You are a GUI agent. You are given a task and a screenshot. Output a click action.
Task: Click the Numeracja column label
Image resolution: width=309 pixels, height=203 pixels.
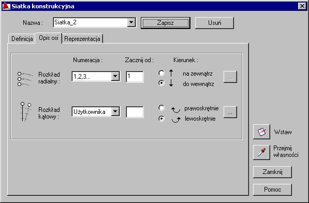point(87,60)
